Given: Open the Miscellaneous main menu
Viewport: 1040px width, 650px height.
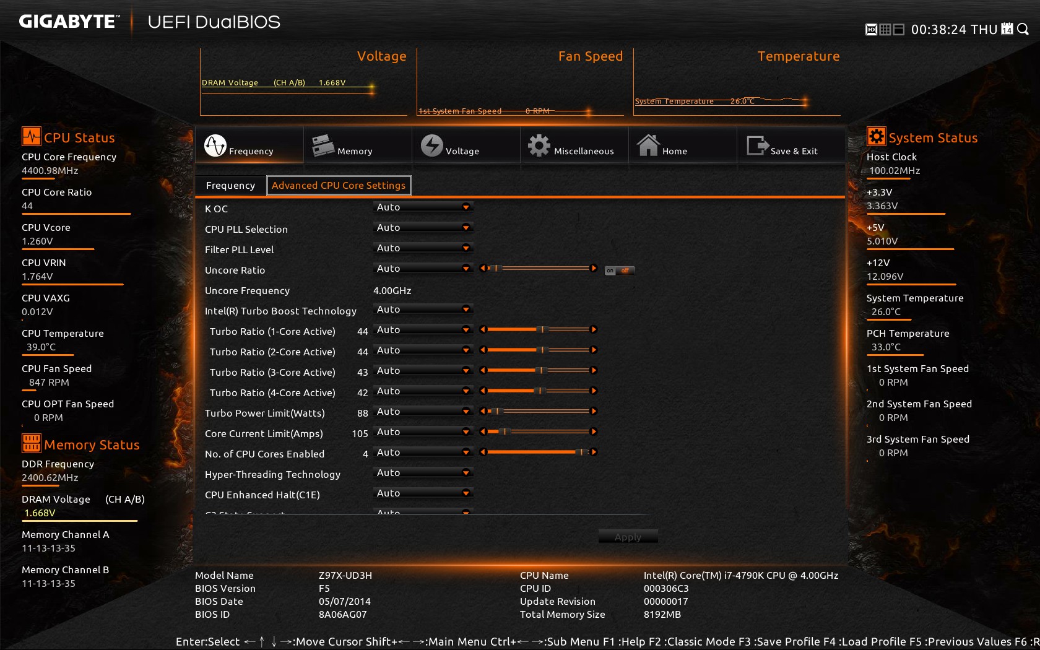Looking at the screenshot, I should pos(574,145).
